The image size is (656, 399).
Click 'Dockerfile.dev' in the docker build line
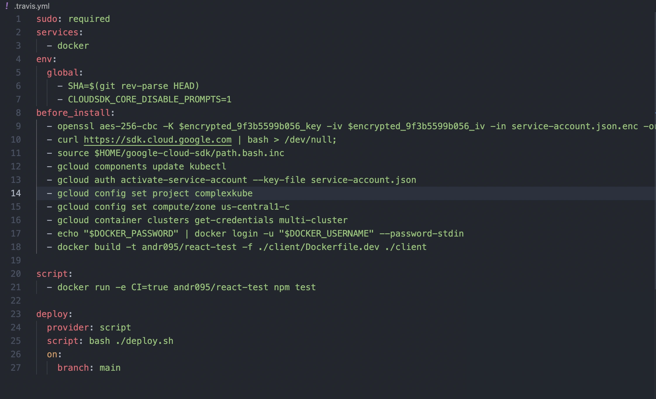tap(342, 247)
